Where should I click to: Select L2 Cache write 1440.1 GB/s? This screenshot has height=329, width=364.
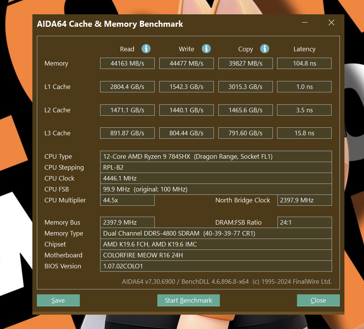(x=186, y=110)
